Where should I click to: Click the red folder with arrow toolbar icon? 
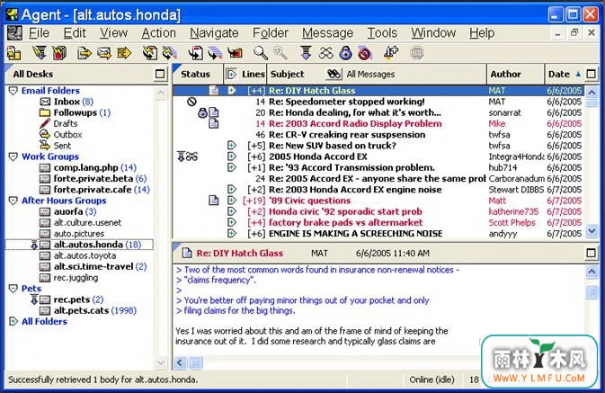235,53
